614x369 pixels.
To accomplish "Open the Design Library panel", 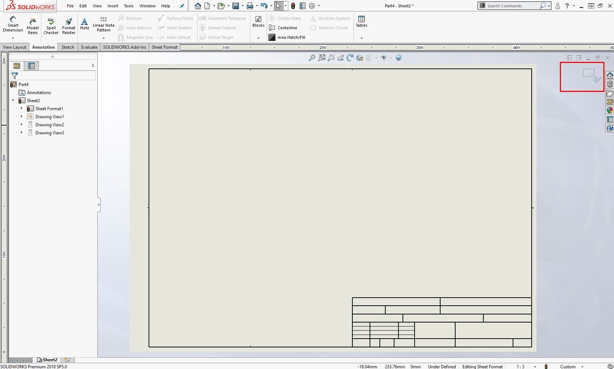I will 610,84.
